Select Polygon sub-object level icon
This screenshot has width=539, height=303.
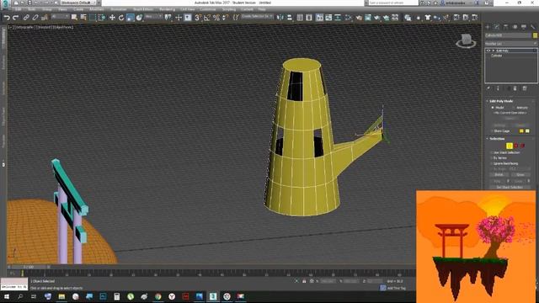click(x=516, y=146)
